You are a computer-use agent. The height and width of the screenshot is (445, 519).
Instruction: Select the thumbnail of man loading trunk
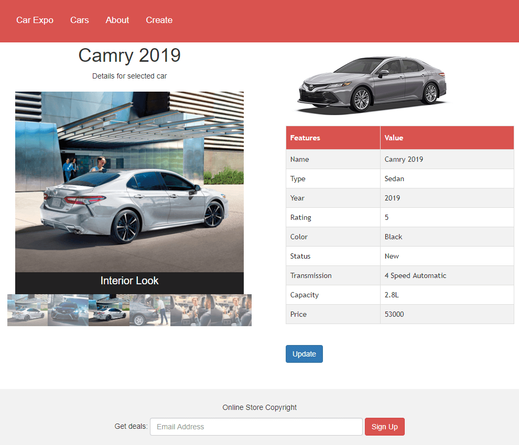[150, 310]
